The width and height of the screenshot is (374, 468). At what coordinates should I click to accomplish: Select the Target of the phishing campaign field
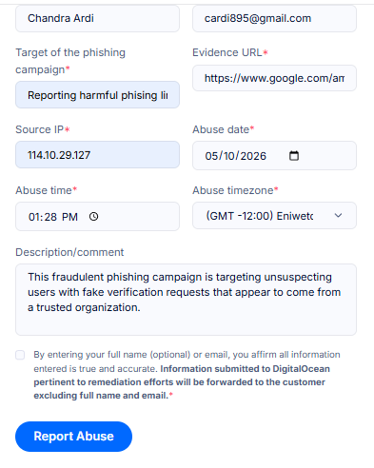(97, 95)
